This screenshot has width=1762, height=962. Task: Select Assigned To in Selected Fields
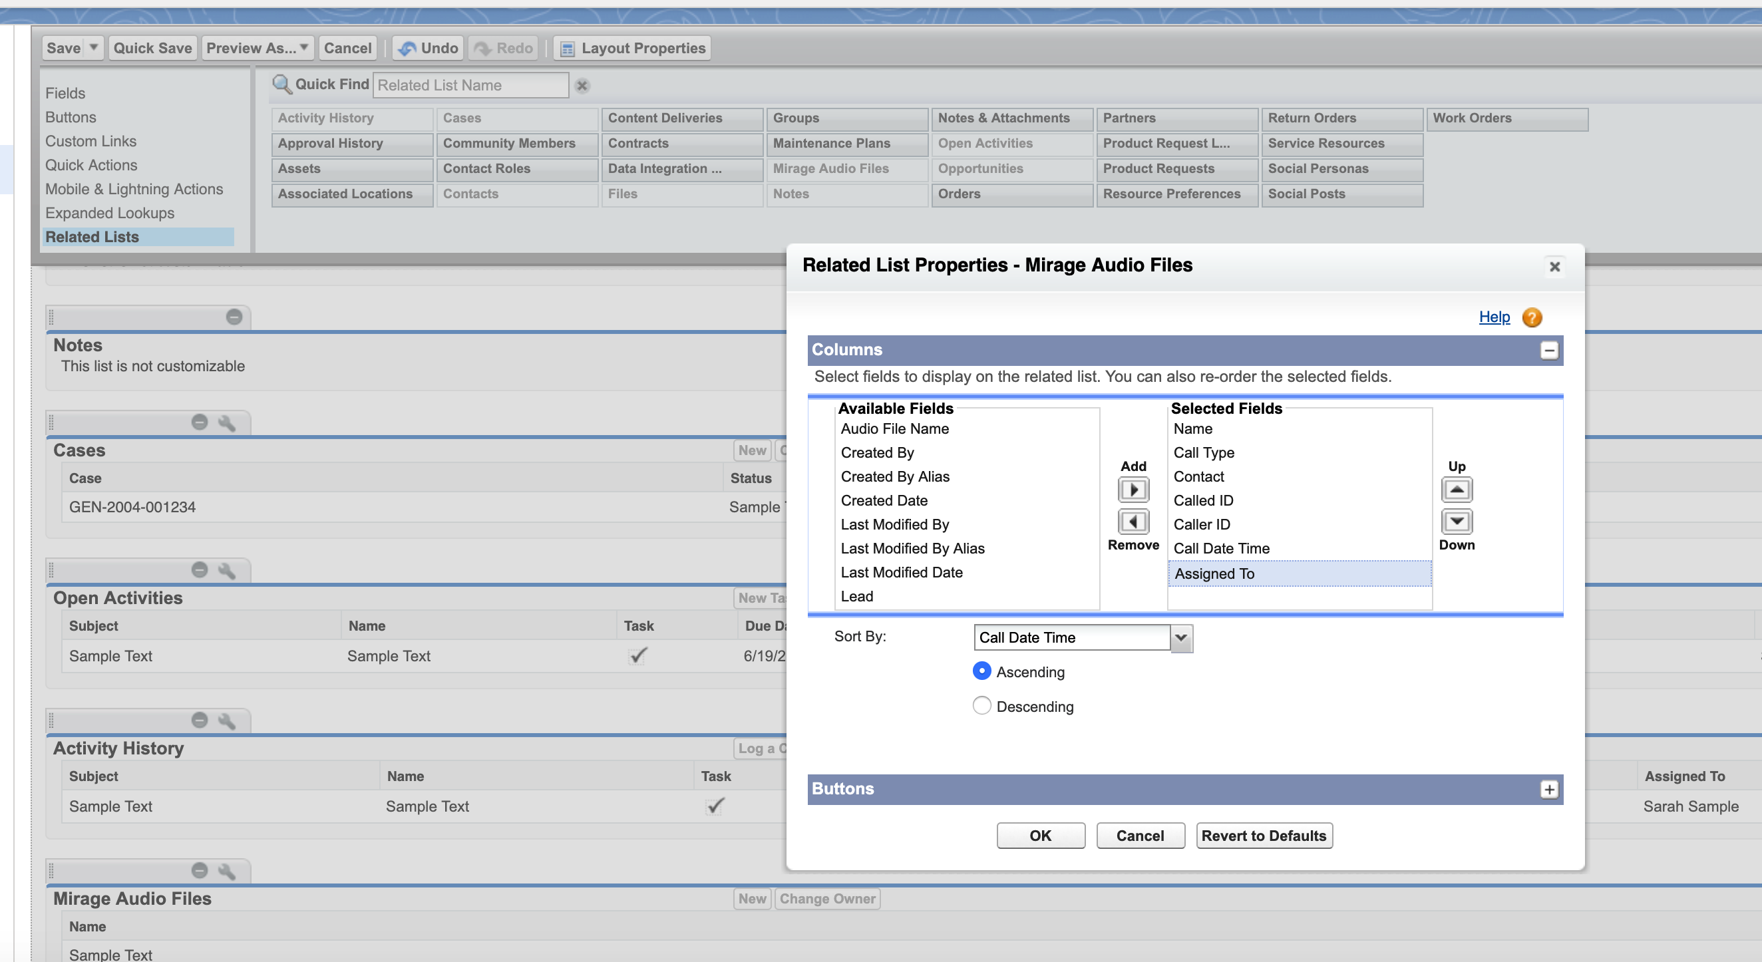coord(1300,573)
